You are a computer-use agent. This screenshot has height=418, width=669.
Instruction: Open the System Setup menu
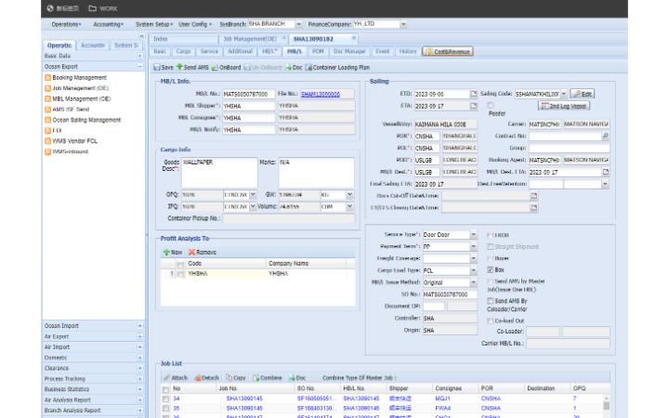(154, 25)
